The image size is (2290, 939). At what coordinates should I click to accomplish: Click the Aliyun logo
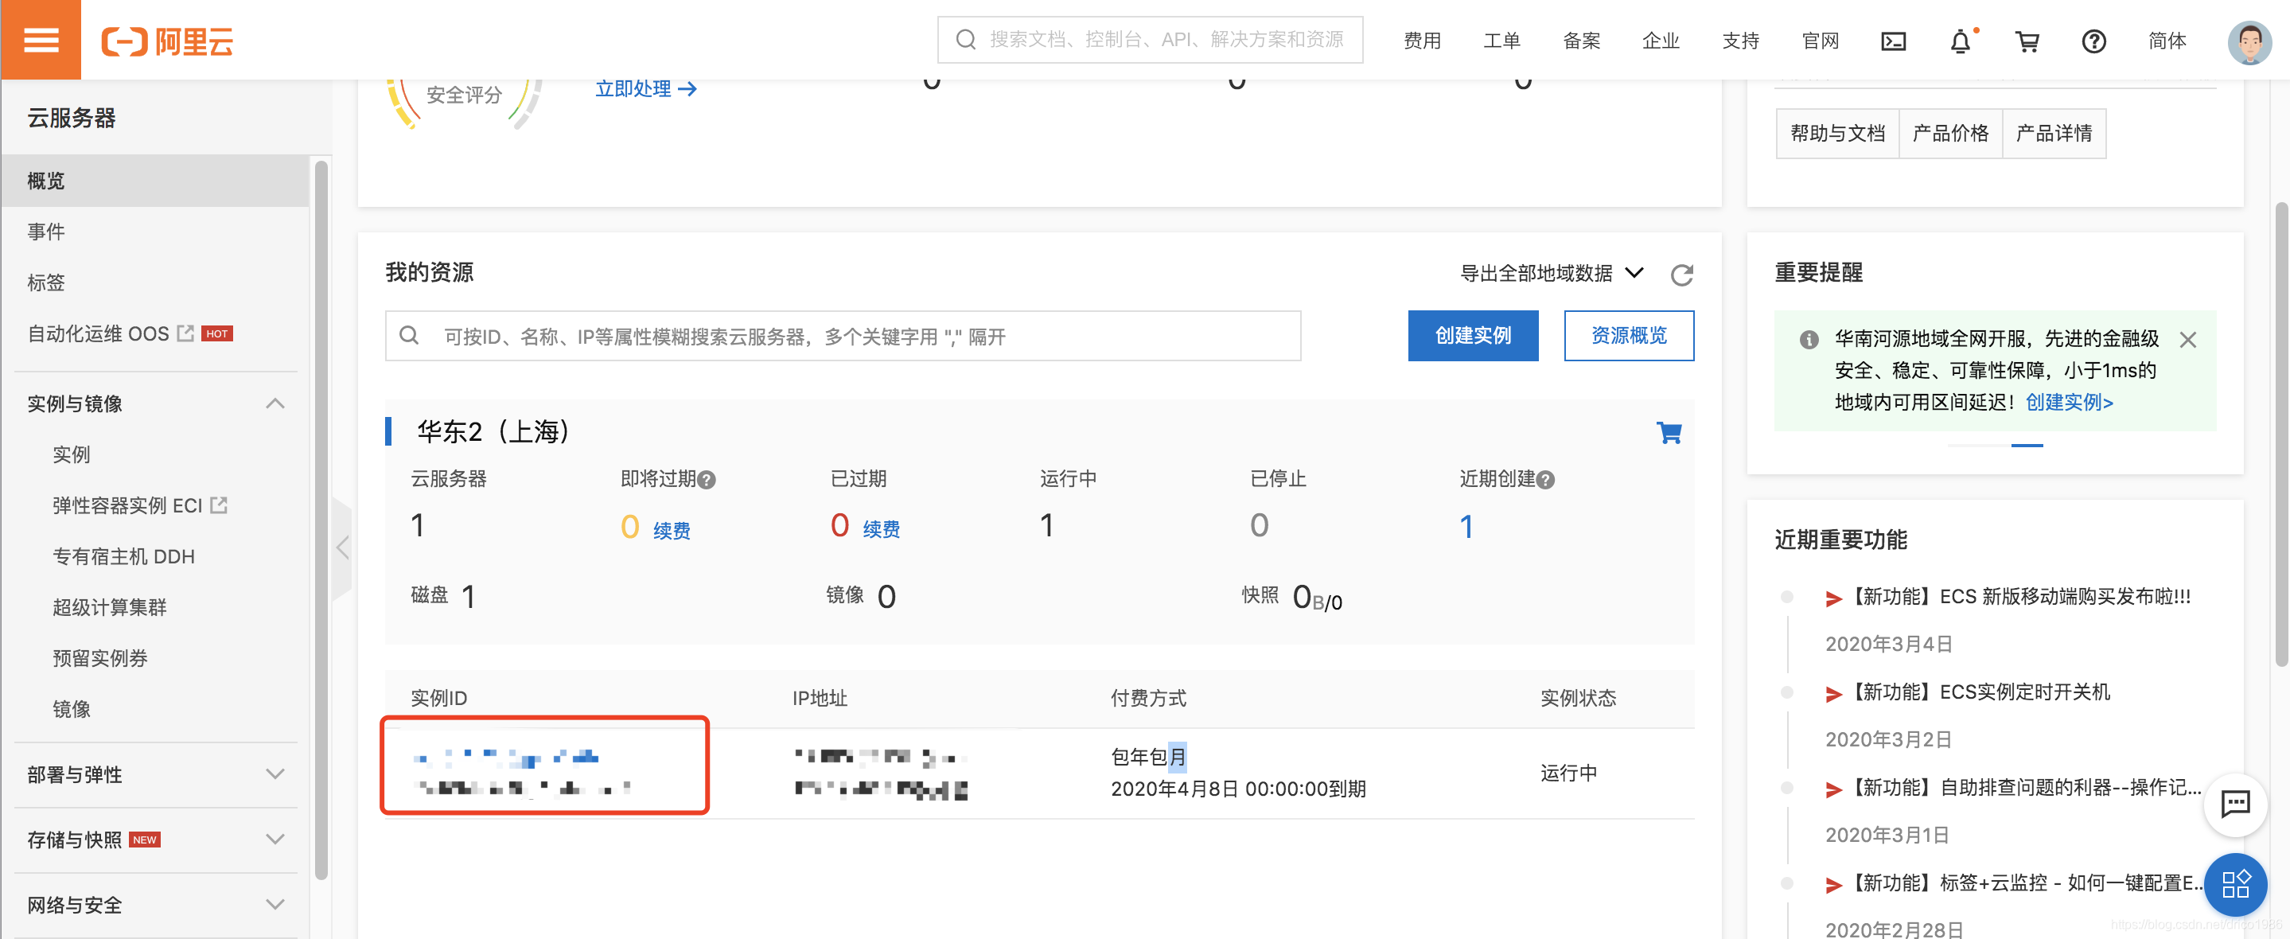point(167,41)
